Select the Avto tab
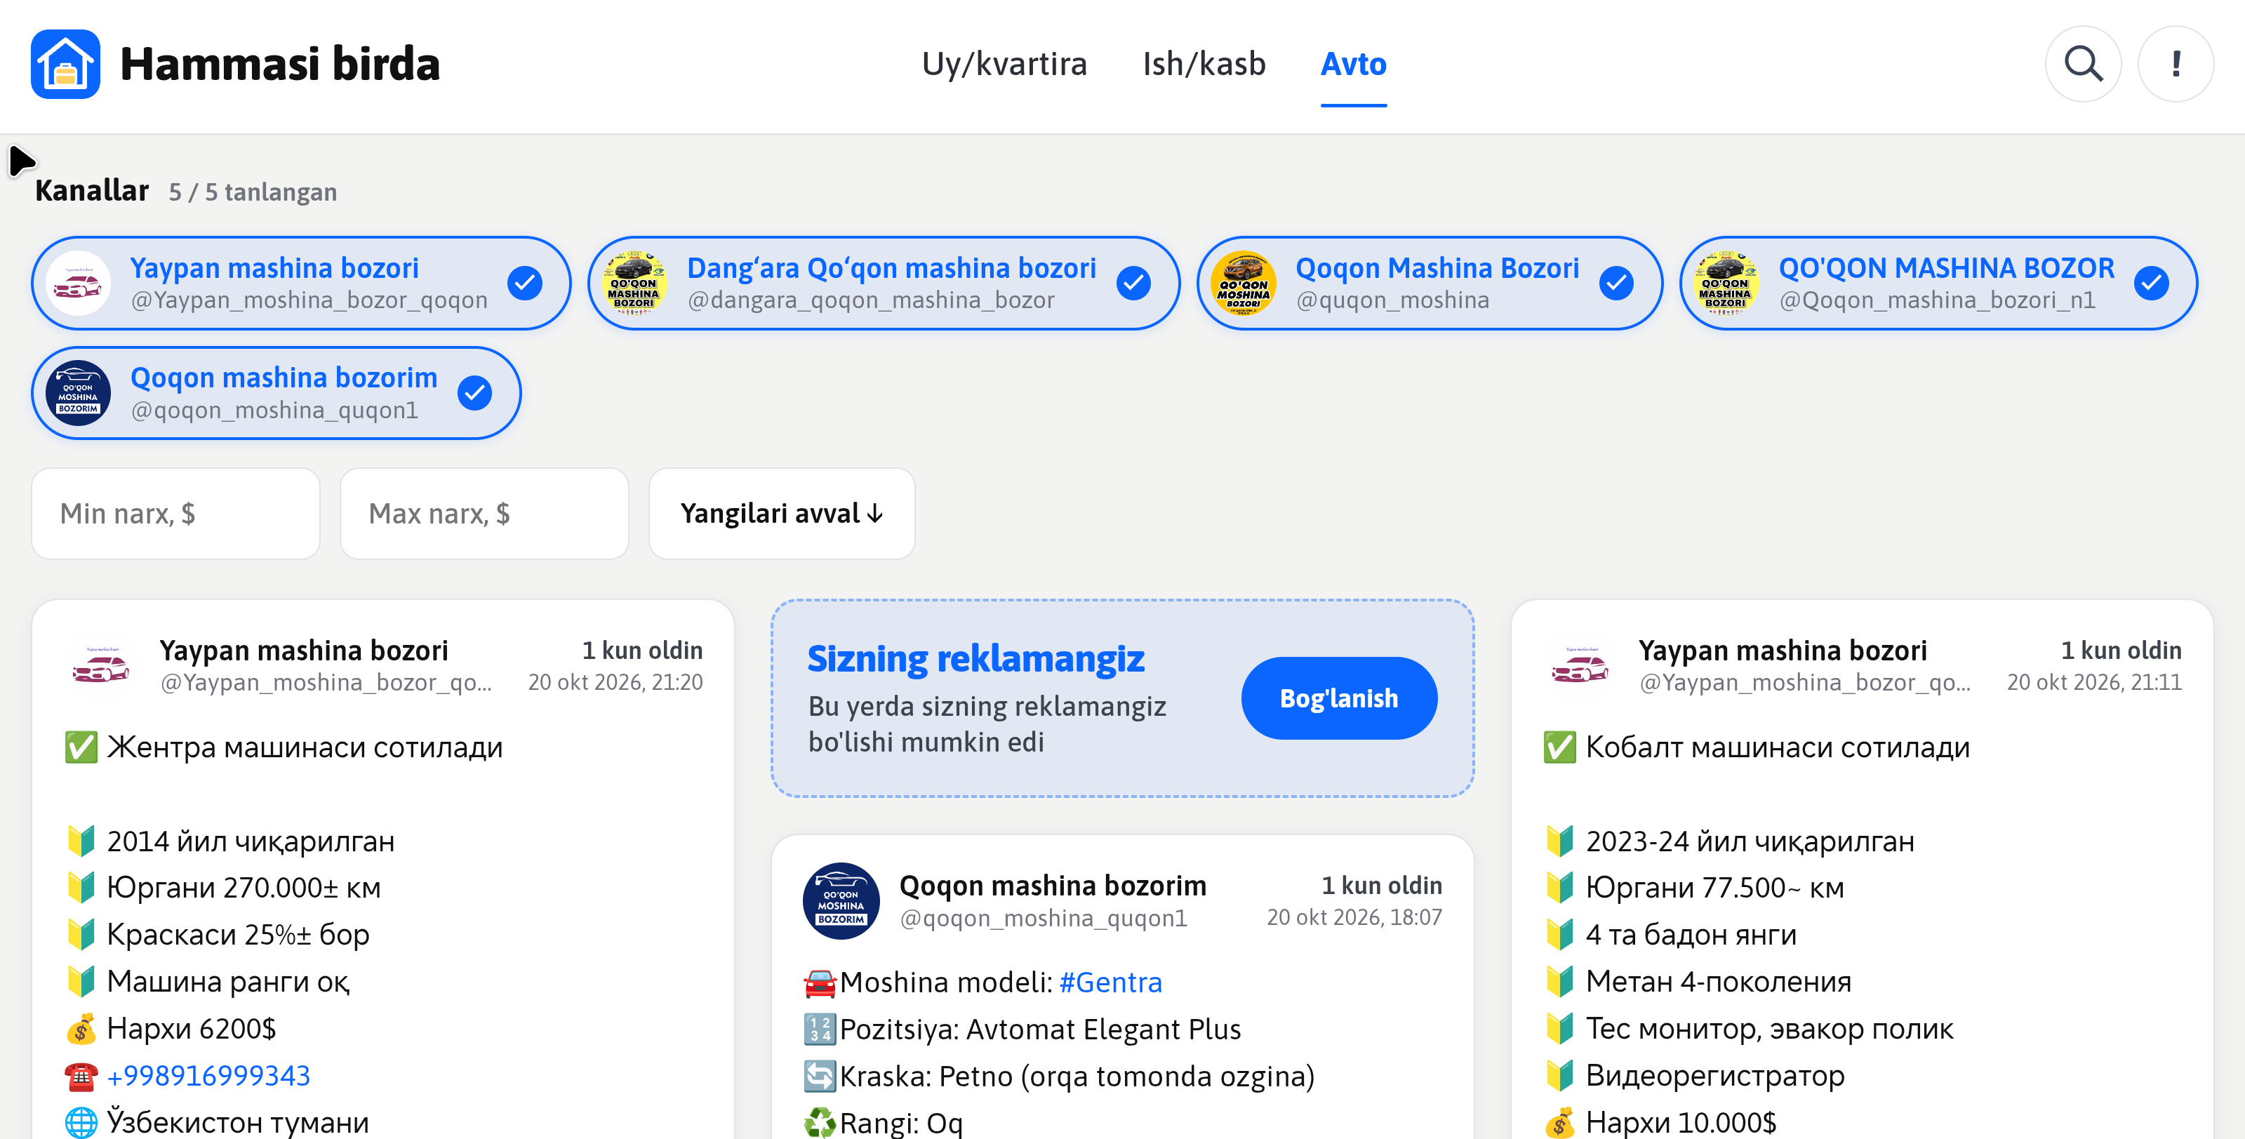The image size is (2245, 1139). 1354,64
